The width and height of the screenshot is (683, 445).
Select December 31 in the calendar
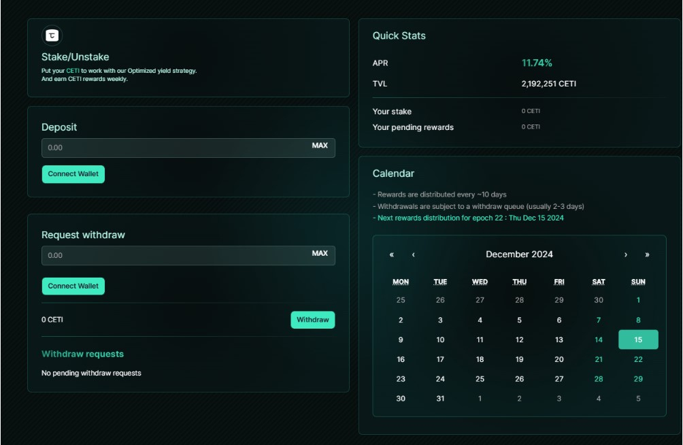click(440, 399)
